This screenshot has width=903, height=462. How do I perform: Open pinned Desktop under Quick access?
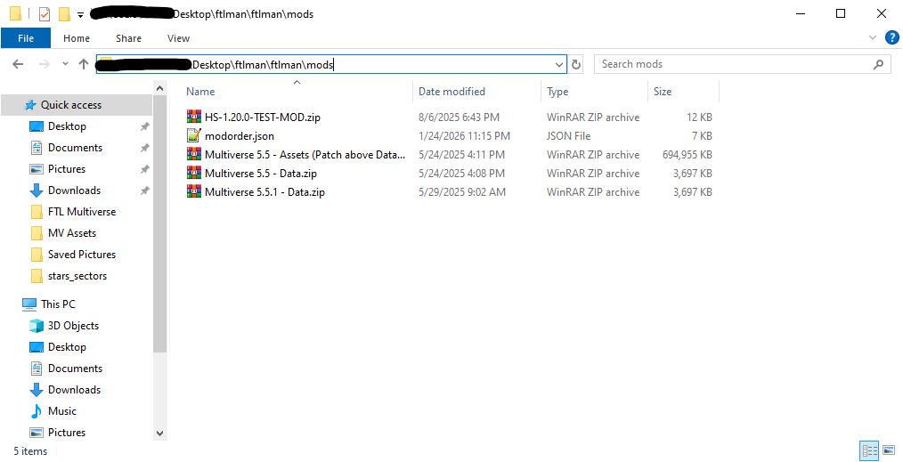tap(58, 126)
